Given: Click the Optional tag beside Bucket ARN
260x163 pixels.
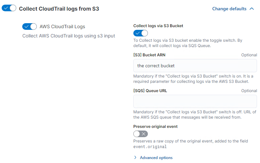Looking at the screenshot, I should pos(249,55).
